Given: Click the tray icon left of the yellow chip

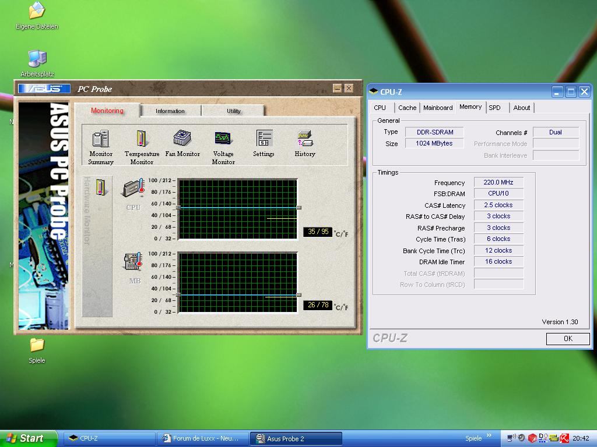Looking at the screenshot, I should click(x=543, y=438).
